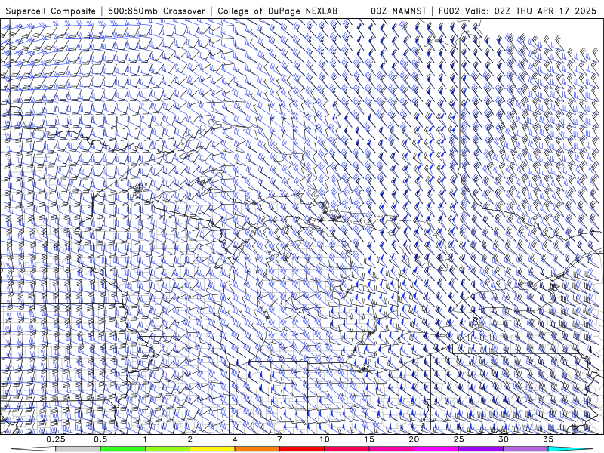
Task: Click the '02Z THU APR 17 2025' valid time
Action: pyautogui.click(x=545, y=11)
